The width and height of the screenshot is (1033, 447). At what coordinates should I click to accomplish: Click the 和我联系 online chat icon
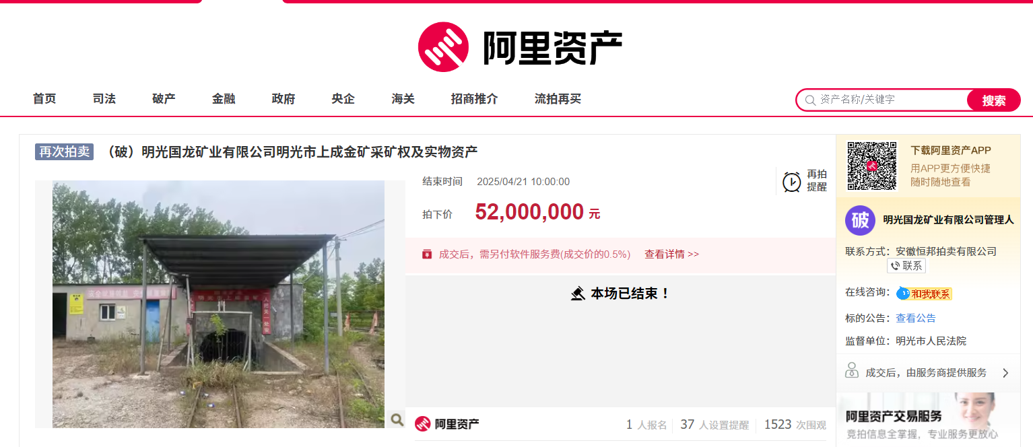[924, 294]
